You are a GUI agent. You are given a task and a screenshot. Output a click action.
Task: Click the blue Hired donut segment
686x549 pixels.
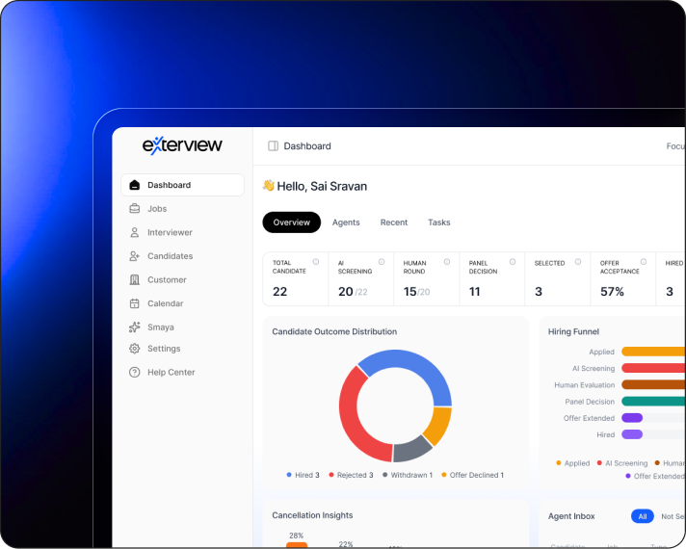click(x=411, y=361)
